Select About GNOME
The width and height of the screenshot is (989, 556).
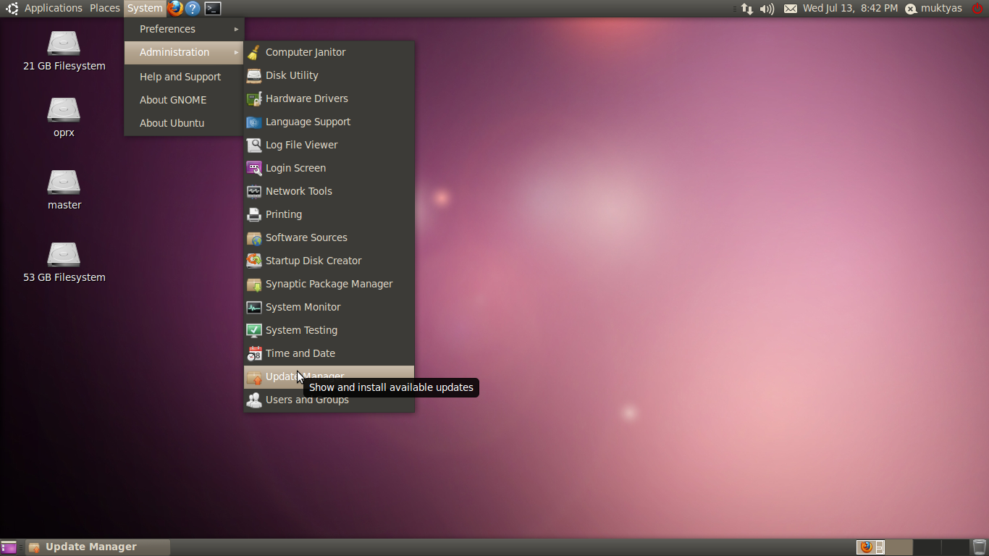pyautogui.click(x=184, y=100)
